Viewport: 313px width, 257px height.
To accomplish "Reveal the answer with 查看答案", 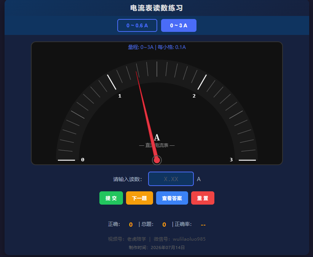I will pos(172,198).
